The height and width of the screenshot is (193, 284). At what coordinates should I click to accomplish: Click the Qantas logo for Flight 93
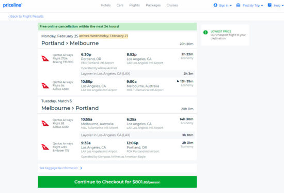pos(45,123)
